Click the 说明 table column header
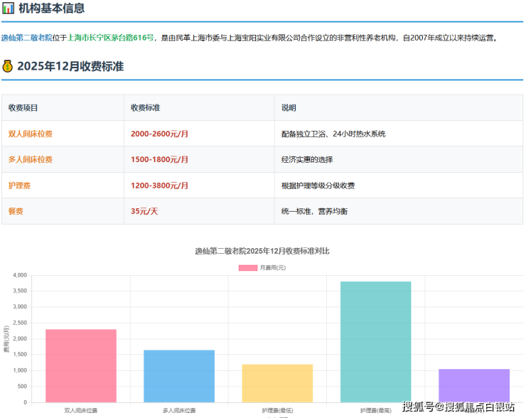This screenshot has height=418, width=526. point(289,107)
